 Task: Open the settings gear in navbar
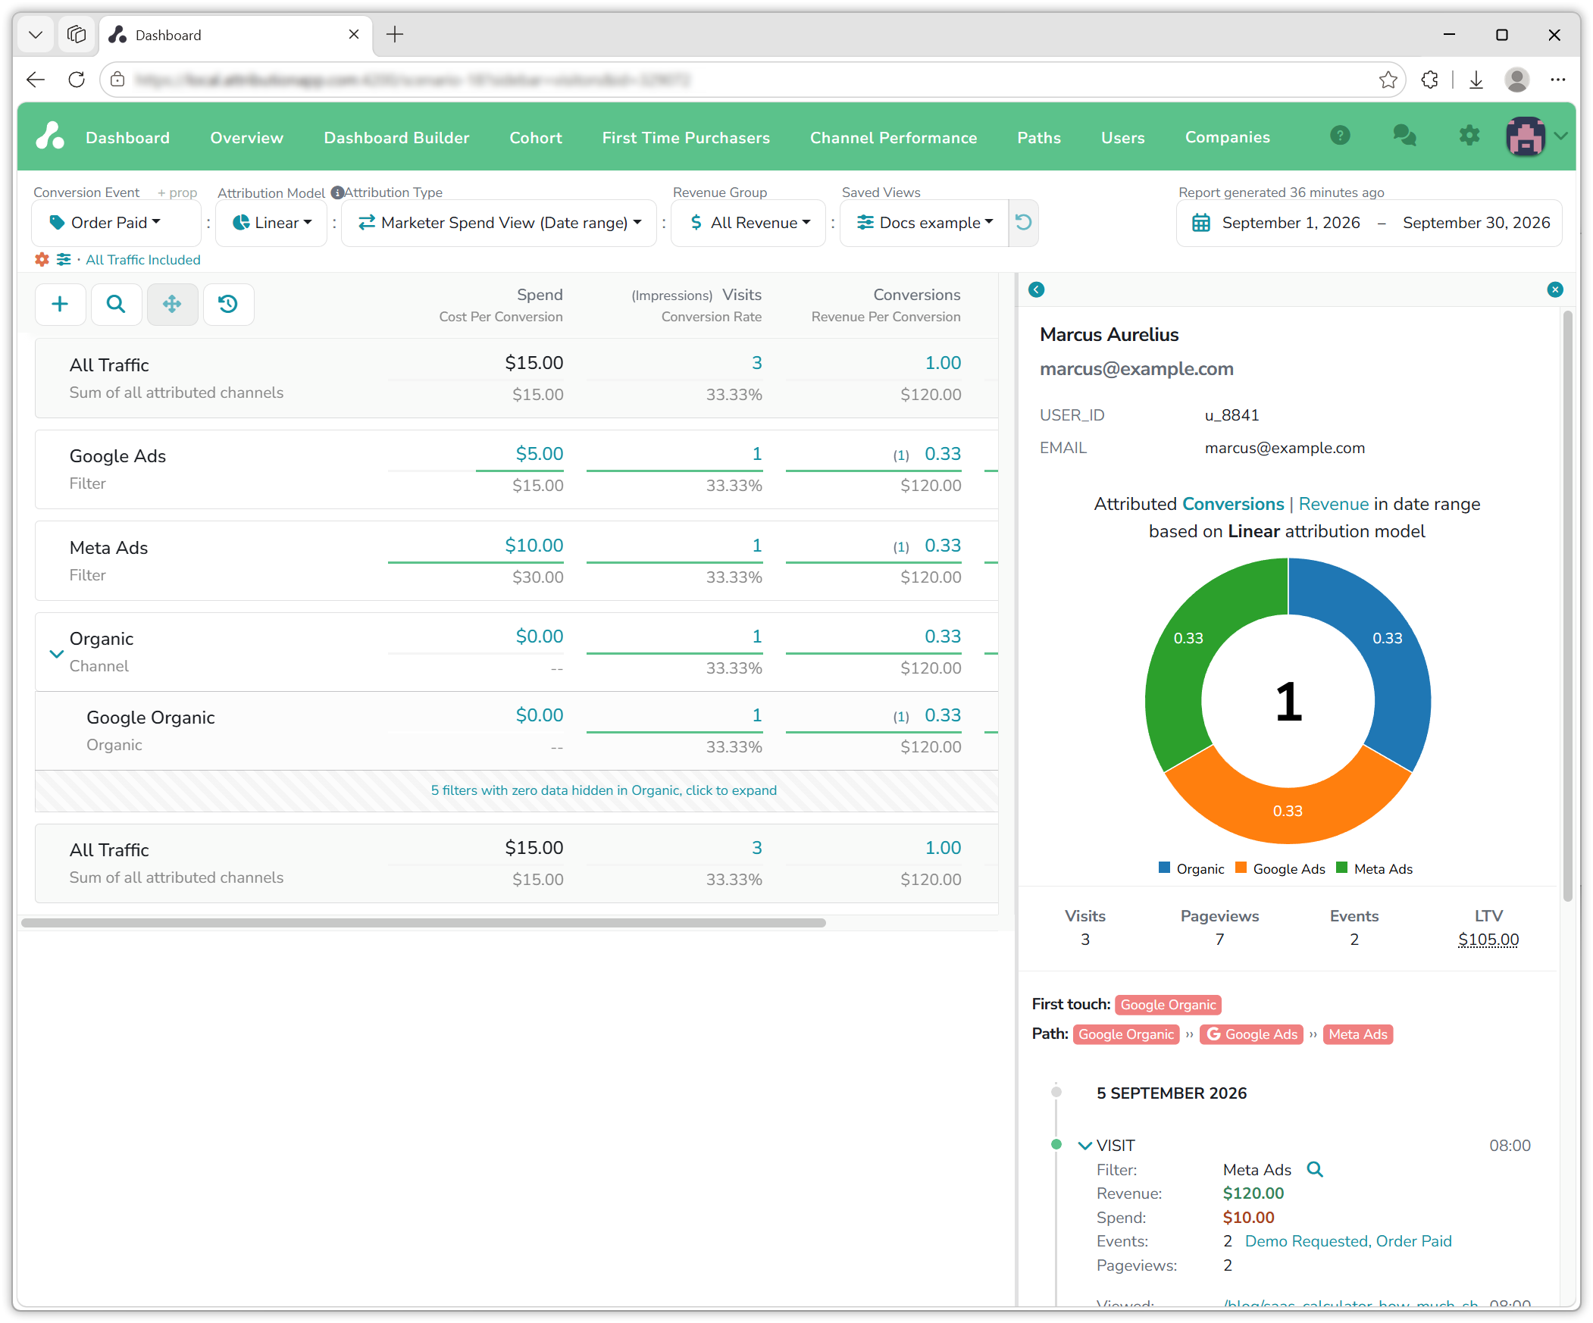point(1469,136)
